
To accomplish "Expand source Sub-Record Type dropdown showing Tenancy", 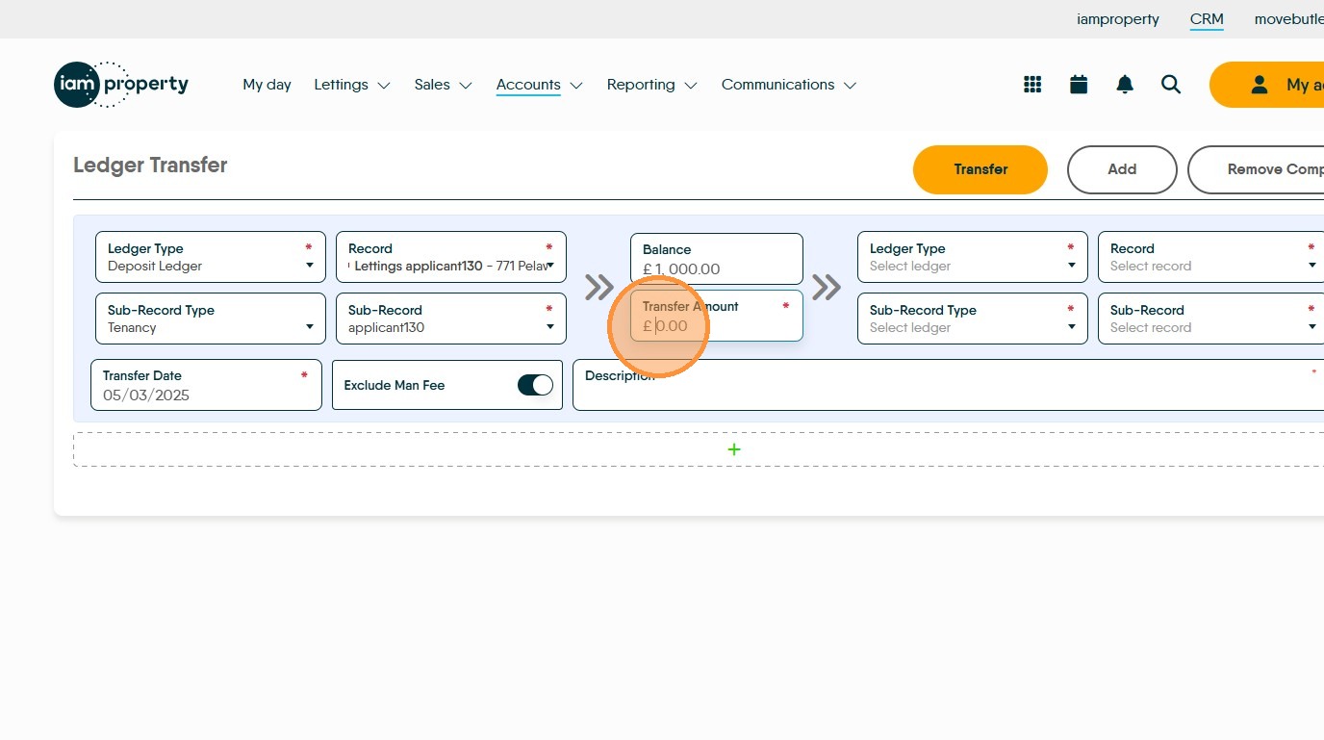I will 210,319.
